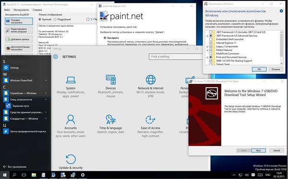The image size is (288, 179).
Task: Open the touch keyboard tray icon
Action: [x=260, y=175]
